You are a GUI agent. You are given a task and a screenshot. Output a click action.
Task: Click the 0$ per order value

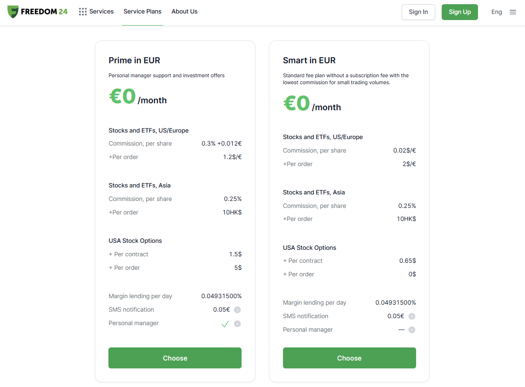[x=412, y=274]
